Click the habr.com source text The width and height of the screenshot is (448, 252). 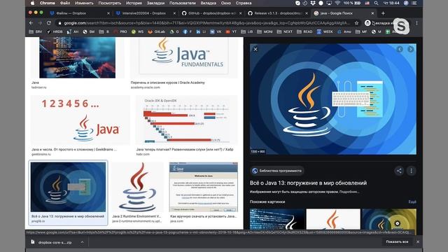click(143, 154)
